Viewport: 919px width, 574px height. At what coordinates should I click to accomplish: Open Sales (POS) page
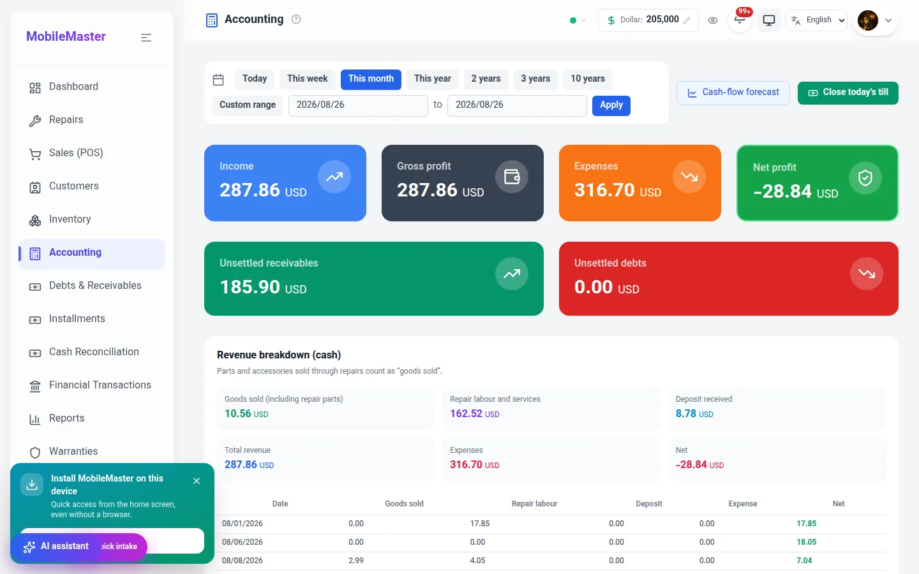[x=92, y=153]
